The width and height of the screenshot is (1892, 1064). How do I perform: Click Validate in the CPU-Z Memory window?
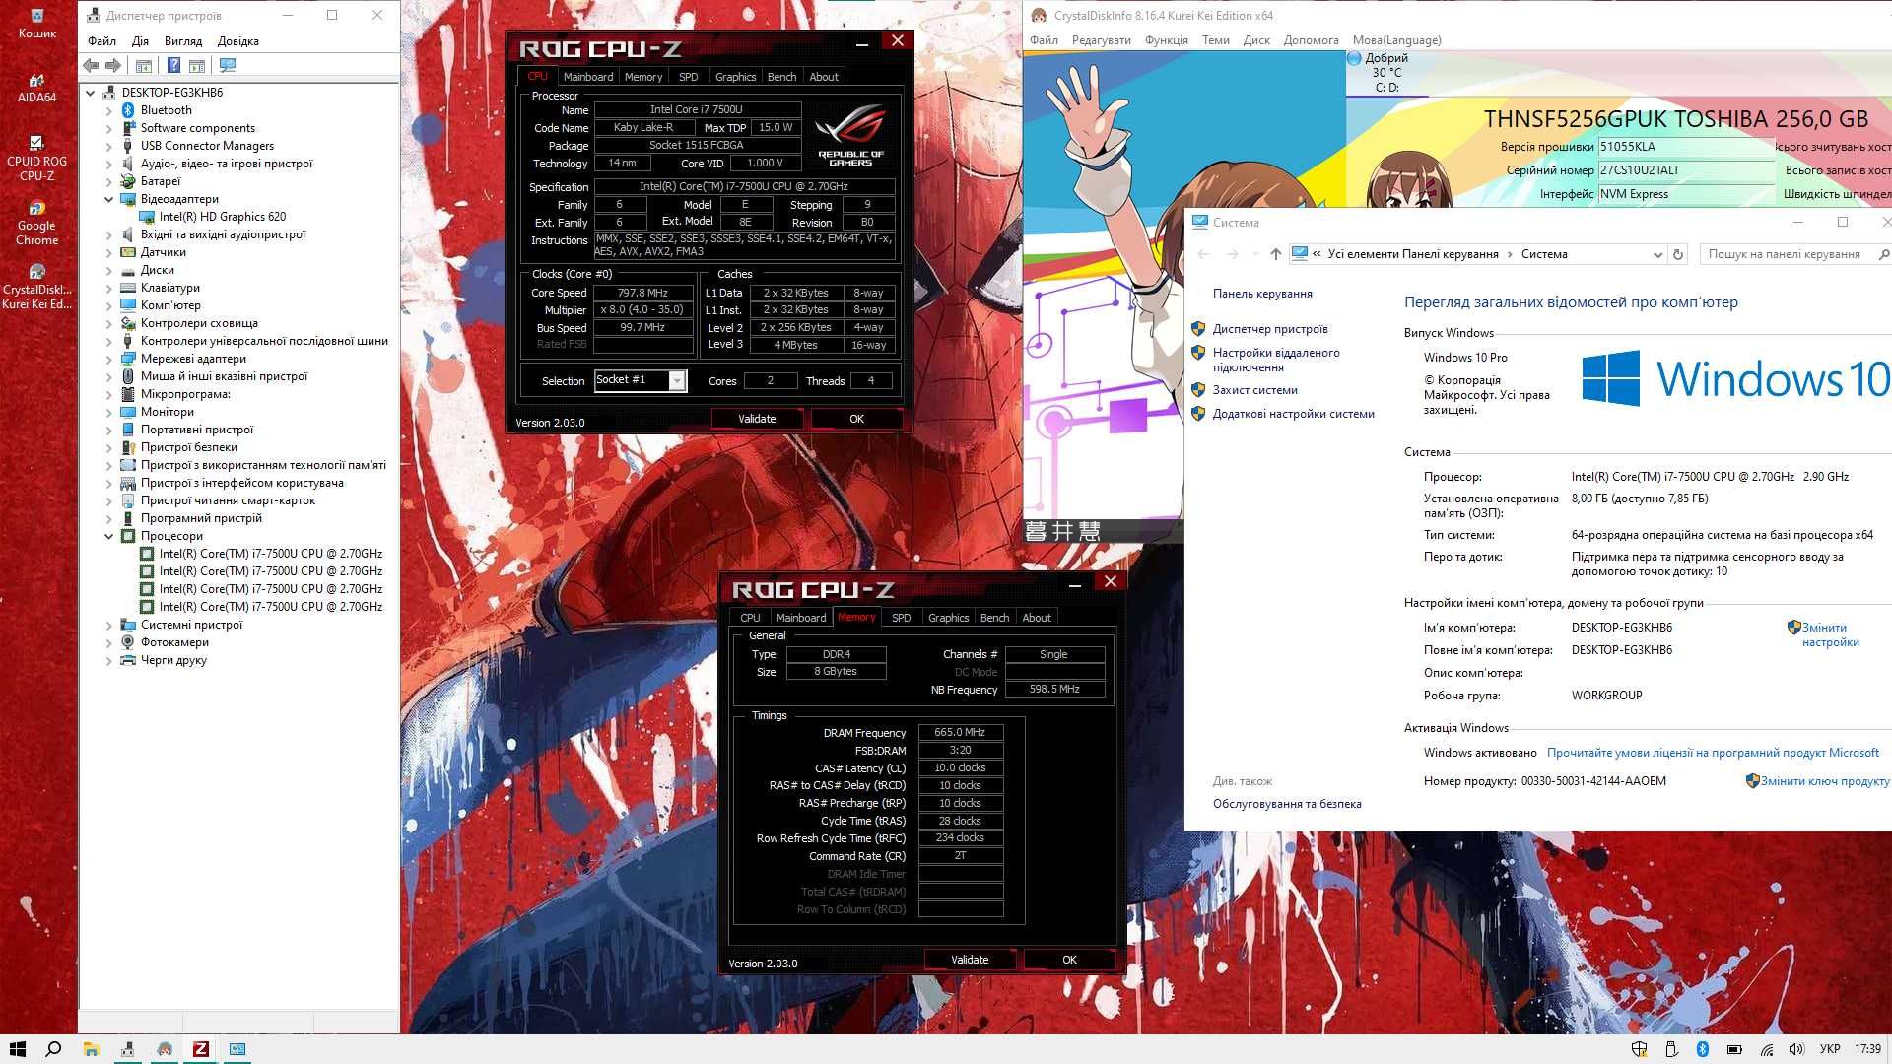pos(970,960)
